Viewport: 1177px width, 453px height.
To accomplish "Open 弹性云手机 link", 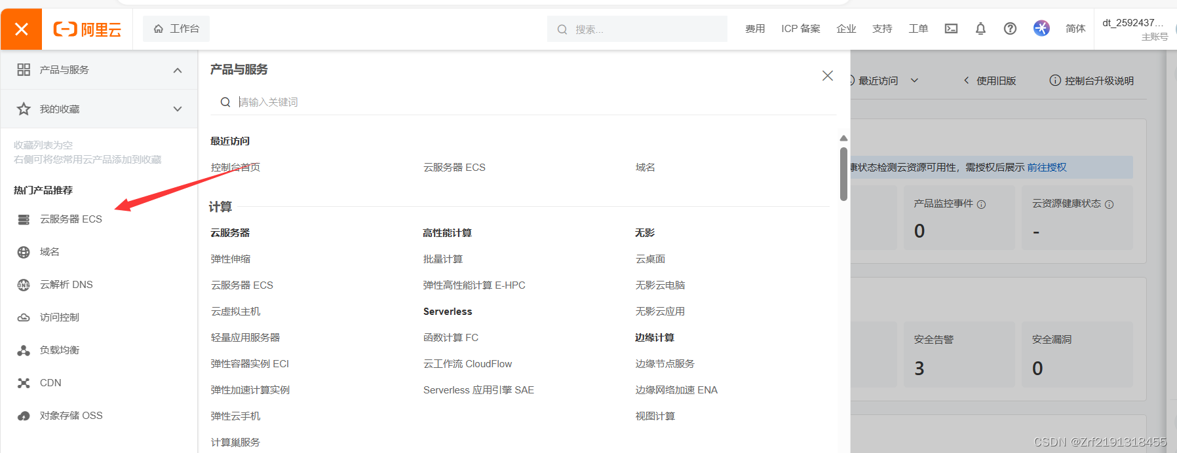I will (235, 416).
